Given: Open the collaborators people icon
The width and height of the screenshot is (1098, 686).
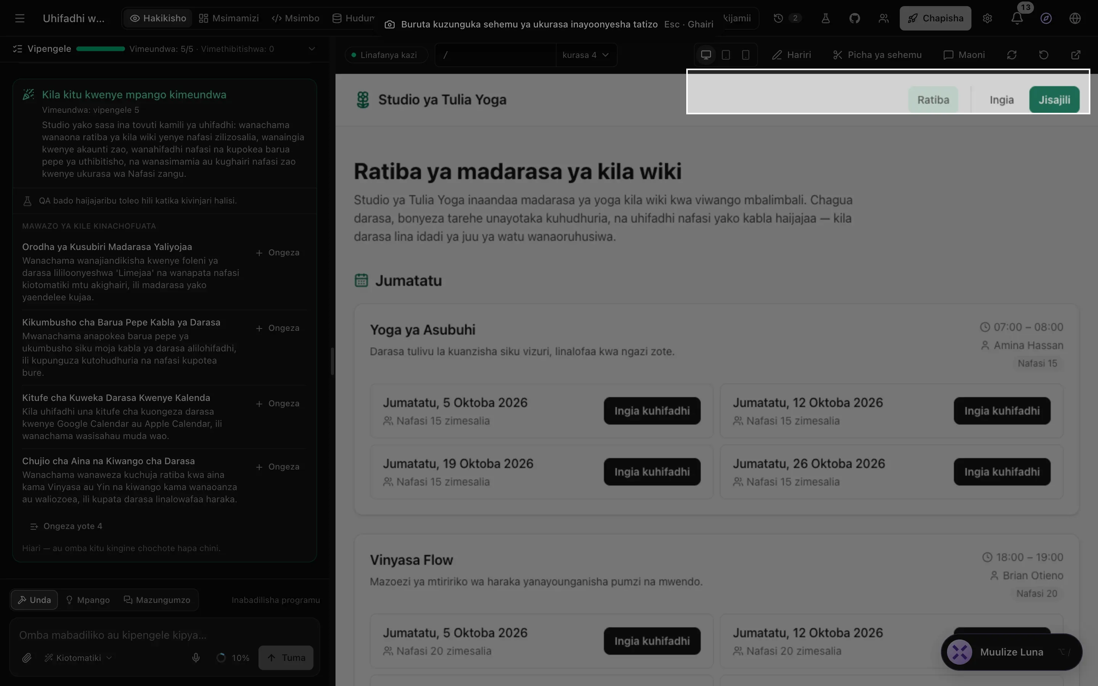Looking at the screenshot, I should (x=883, y=18).
